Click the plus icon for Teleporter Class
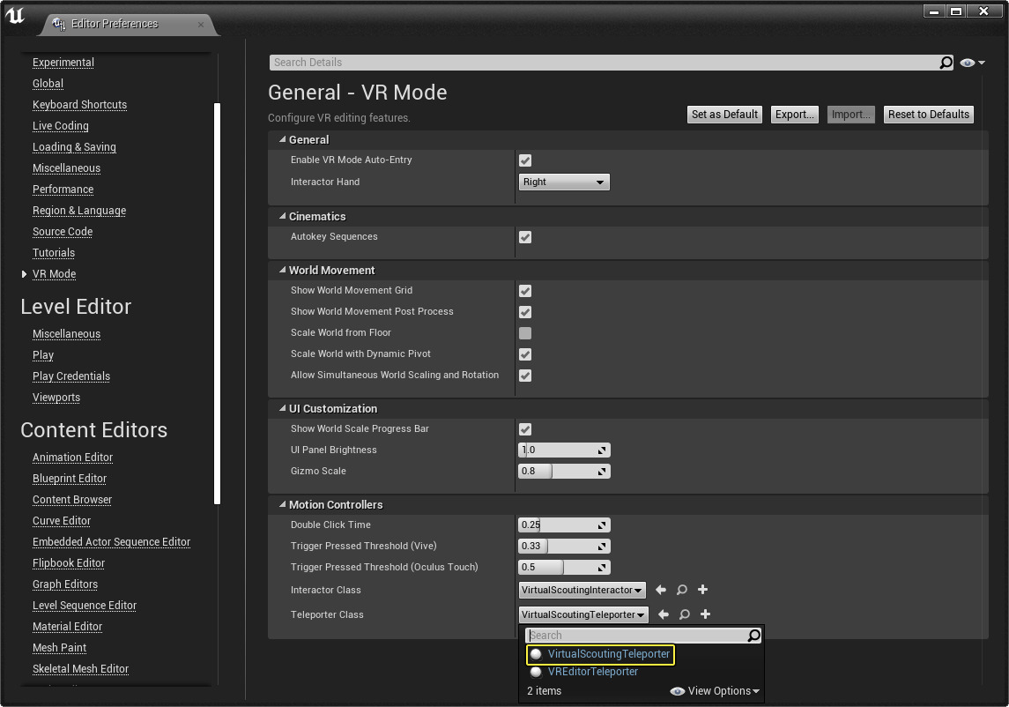1009x707 pixels. pyautogui.click(x=705, y=614)
